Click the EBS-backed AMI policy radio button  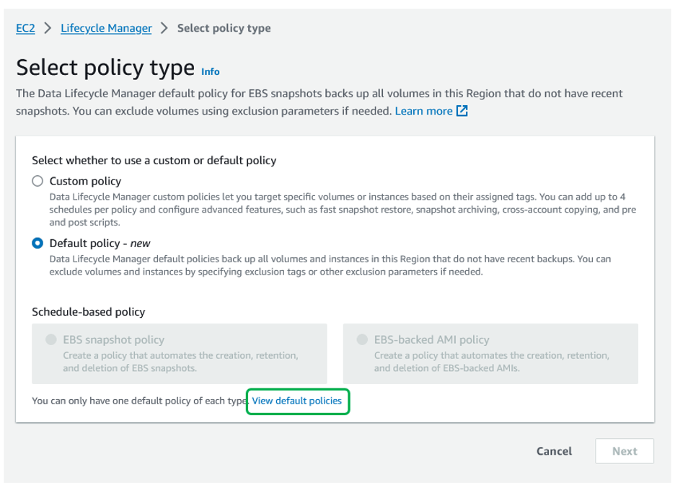tap(363, 339)
